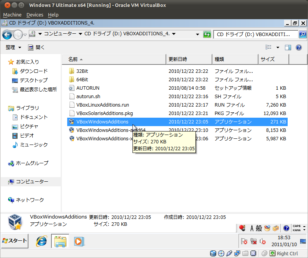
Task: Launch Windows Media Player from taskbar
Action: click(79, 241)
